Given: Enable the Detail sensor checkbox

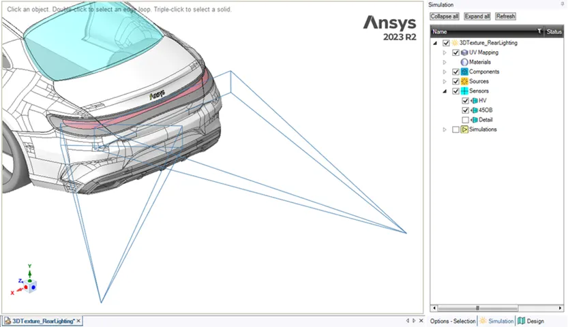Looking at the screenshot, I should pyautogui.click(x=466, y=120).
